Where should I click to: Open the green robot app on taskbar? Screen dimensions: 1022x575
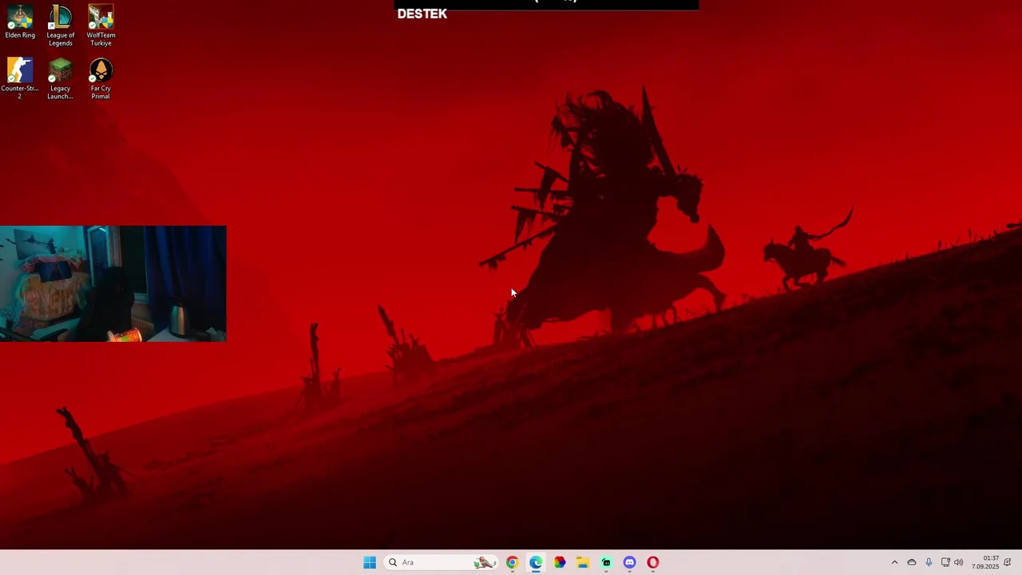coord(606,562)
